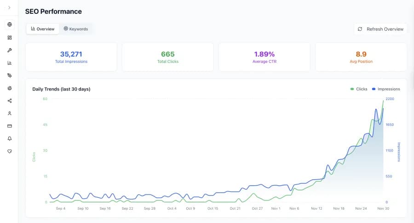414x223 pixels.
Task: Select the wrench tools icon in sidebar
Action: [x=9, y=50]
